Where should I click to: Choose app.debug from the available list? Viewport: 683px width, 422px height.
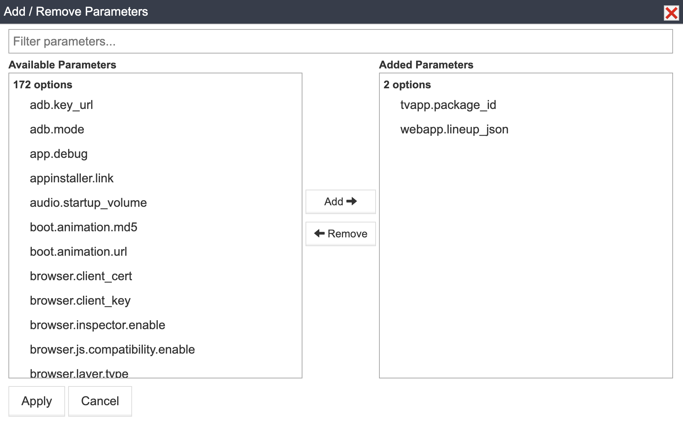[59, 154]
